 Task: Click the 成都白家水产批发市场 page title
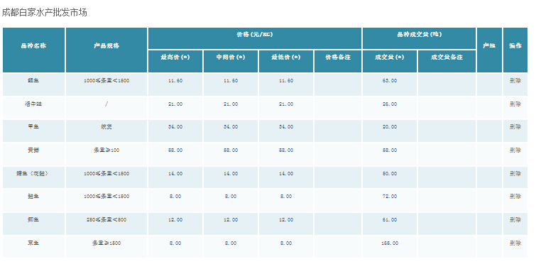click(45, 12)
